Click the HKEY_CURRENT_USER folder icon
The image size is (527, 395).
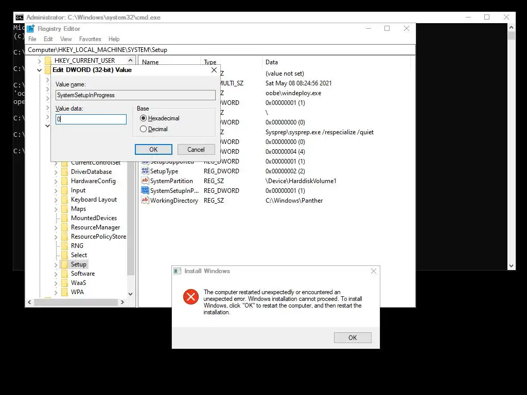[48, 61]
